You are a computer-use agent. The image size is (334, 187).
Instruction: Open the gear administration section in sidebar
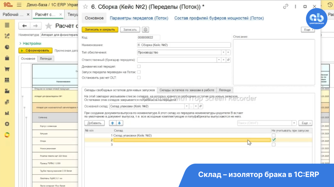7,124
